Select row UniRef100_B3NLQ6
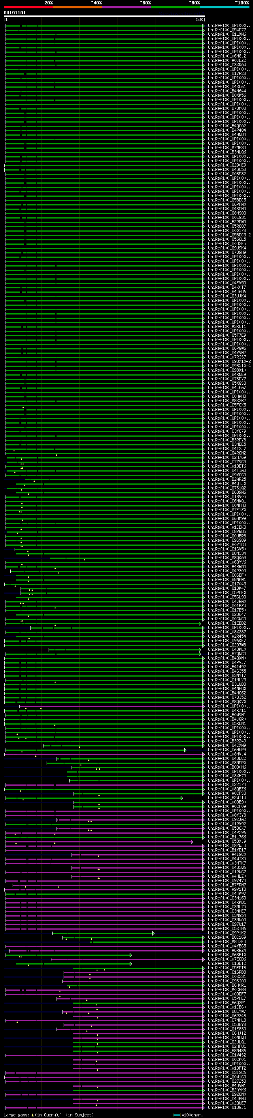 [227, 152]
